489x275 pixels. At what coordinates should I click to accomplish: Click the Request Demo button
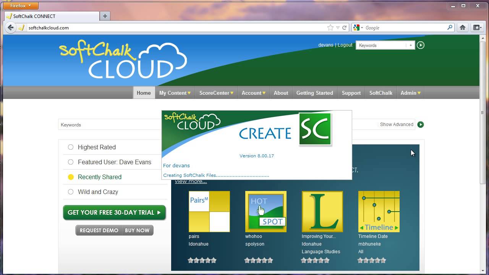99,230
